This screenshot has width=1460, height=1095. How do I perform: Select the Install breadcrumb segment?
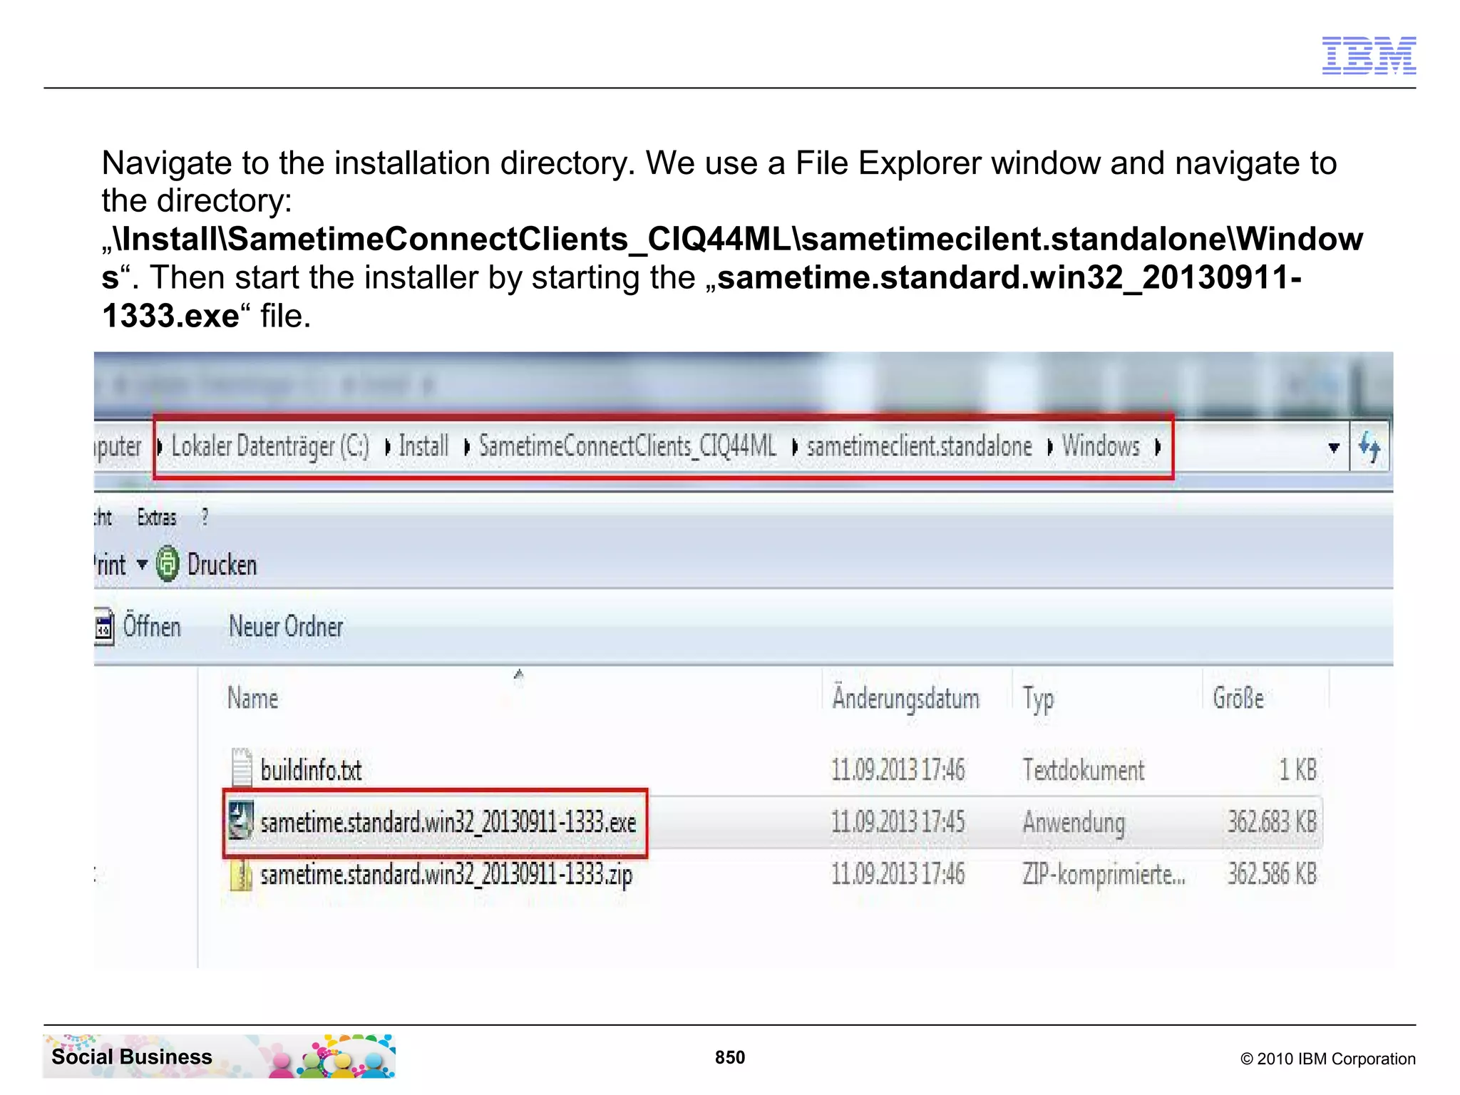tap(423, 446)
